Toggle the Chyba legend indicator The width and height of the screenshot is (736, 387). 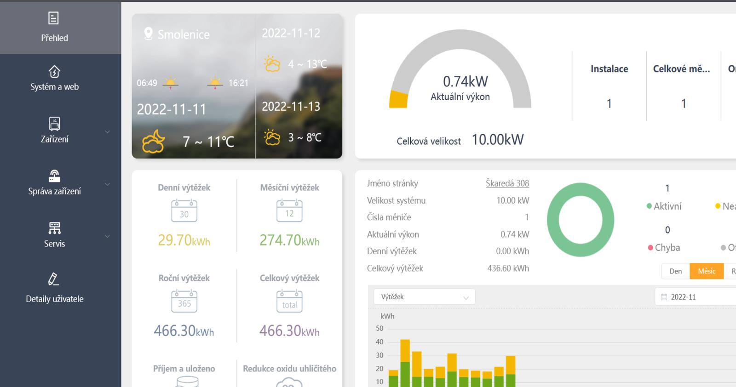click(x=650, y=248)
